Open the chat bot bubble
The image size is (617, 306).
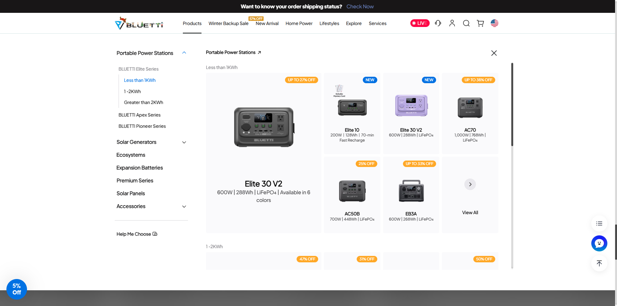tap(599, 243)
